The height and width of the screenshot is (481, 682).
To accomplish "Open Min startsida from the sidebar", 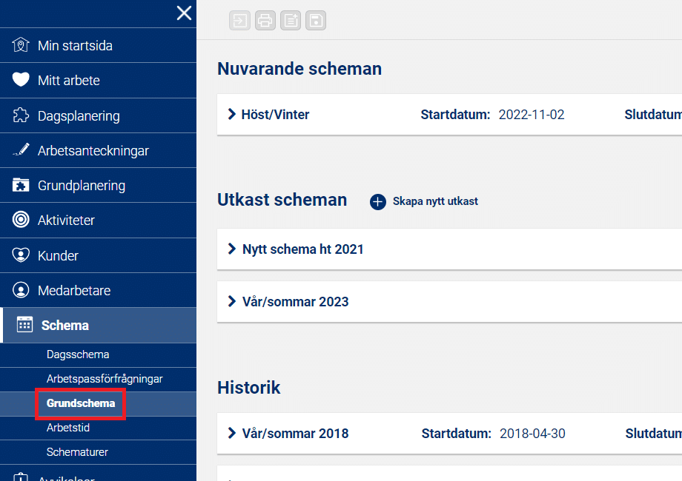I will click(75, 46).
